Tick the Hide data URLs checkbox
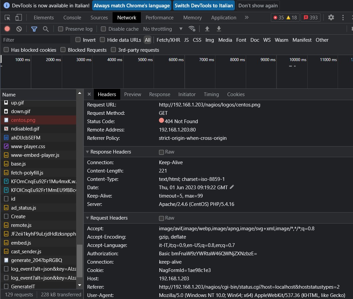 [x=103, y=40]
